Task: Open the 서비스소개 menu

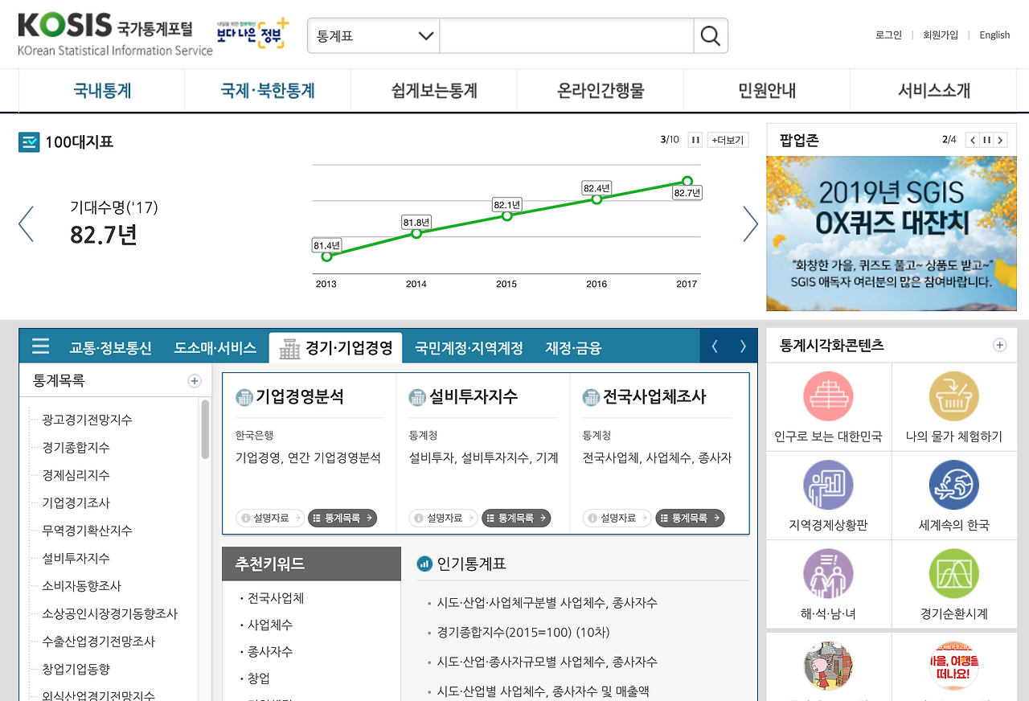Action: tap(934, 91)
